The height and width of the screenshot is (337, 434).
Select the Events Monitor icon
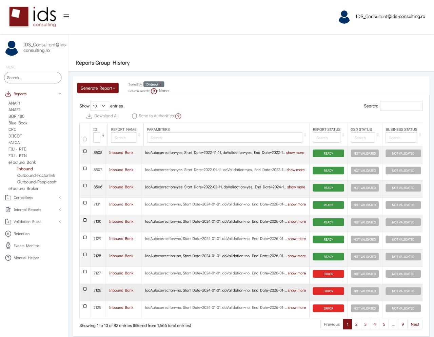coord(8,246)
